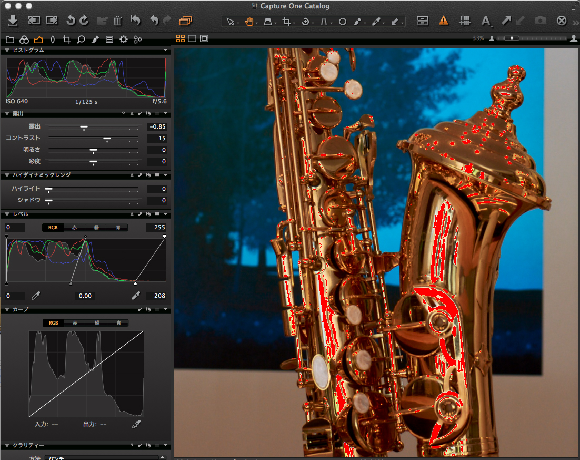Viewport: 580px width, 460px height.
Task: Switch to single-image viewer mode icon
Action: 192,38
